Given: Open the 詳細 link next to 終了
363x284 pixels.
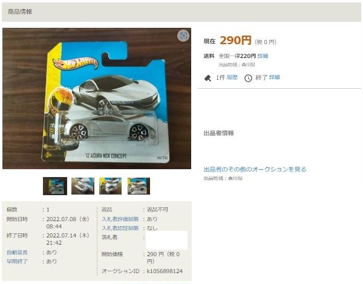Looking at the screenshot, I should click(x=275, y=77).
